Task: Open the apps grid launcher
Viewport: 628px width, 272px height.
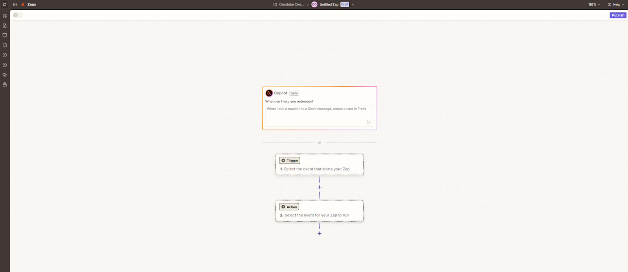Action: click(15, 4)
